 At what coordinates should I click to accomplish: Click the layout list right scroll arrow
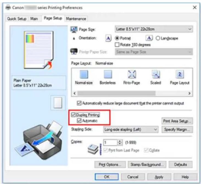pyautogui.click(x=189, y=93)
